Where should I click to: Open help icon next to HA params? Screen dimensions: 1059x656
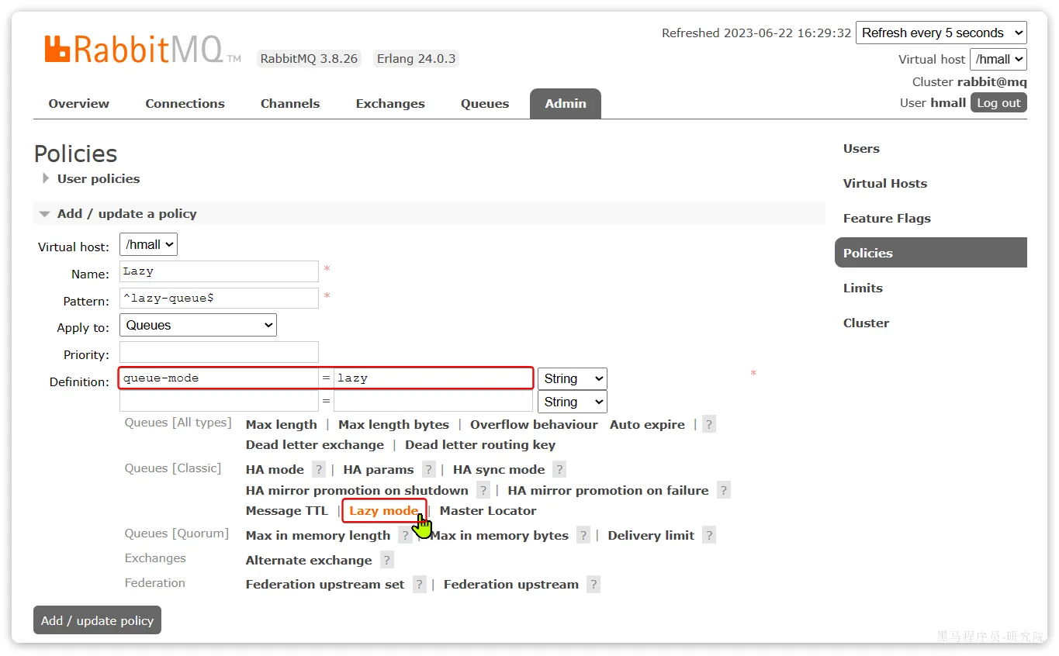coord(429,469)
